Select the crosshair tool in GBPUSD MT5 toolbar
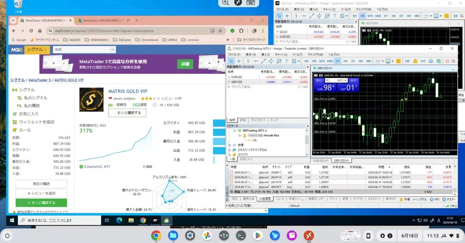This screenshot has width=465, height=243. (x=239, y=61)
